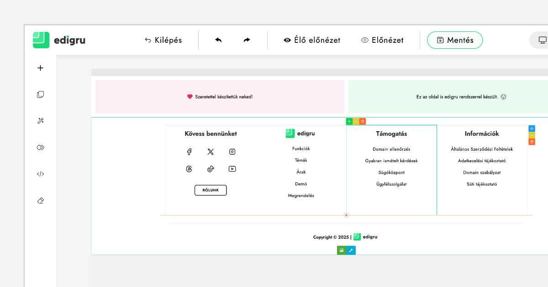
Task: Select the Szeretettel készítettük neked! text
Action: coord(224,97)
